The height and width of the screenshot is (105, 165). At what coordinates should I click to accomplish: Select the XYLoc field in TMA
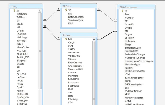click(20, 44)
